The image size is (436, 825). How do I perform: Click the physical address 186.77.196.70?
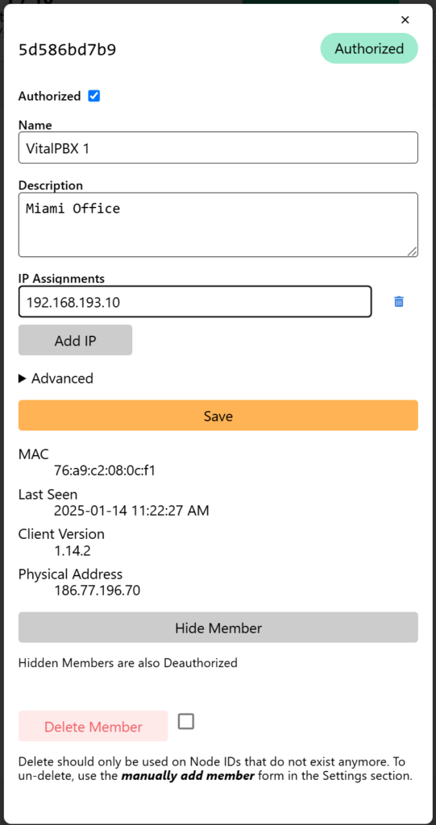[x=98, y=591]
